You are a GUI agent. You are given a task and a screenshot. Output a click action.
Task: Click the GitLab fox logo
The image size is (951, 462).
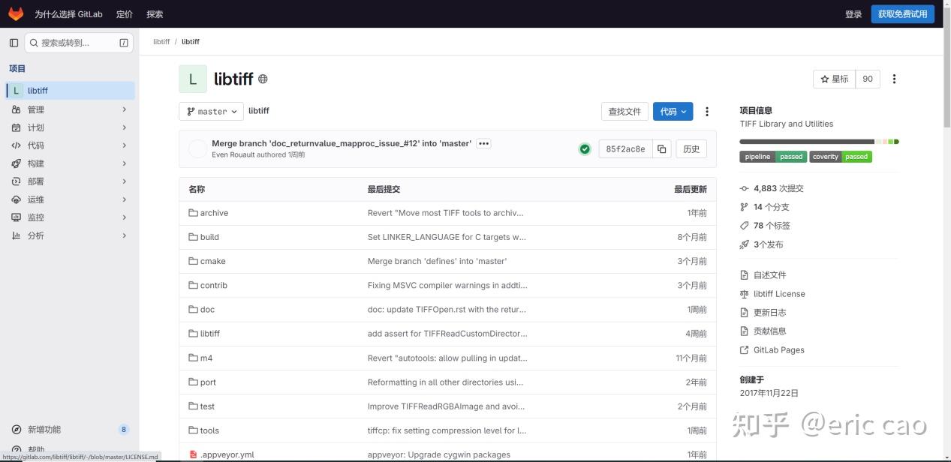tap(16, 13)
